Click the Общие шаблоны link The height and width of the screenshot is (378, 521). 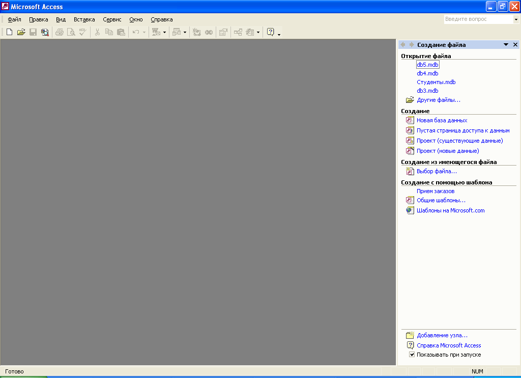point(441,200)
